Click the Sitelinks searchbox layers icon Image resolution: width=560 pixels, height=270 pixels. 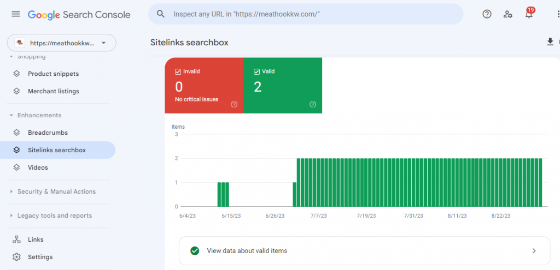tap(16, 150)
